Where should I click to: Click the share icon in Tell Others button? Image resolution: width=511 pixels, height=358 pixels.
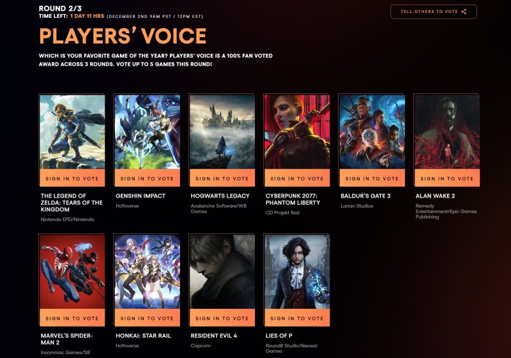pyautogui.click(x=464, y=12)
